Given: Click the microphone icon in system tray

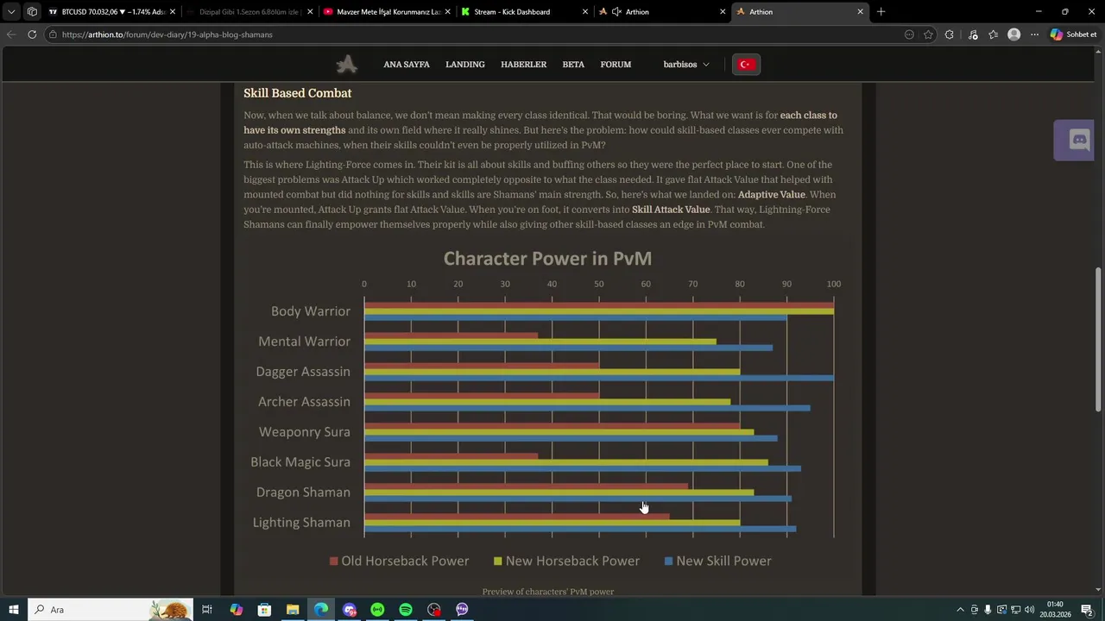Looking at the screenshot, I should pos(988,610).
